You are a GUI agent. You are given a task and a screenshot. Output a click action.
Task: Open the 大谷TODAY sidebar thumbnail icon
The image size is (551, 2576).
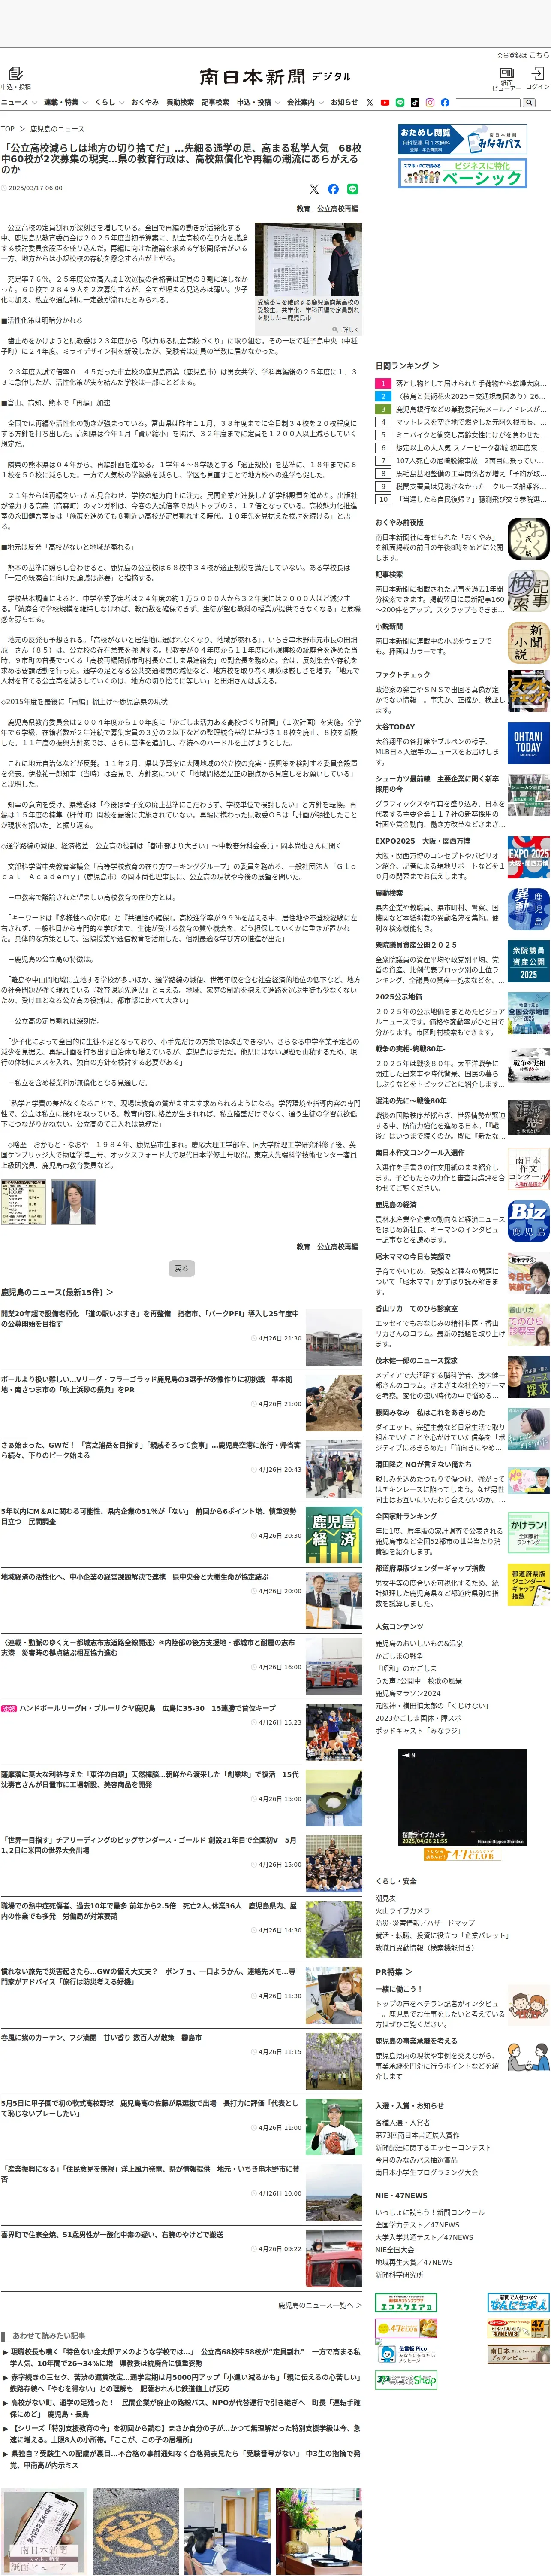pos(528,743)
